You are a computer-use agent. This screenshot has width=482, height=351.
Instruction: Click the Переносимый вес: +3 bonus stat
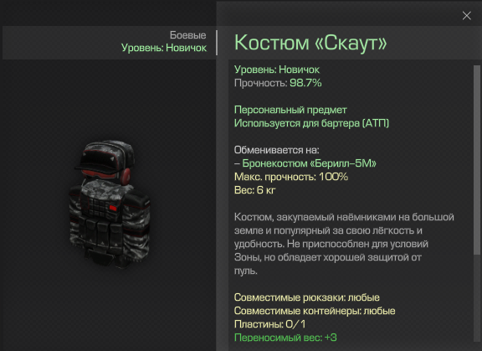coord(285,338)
